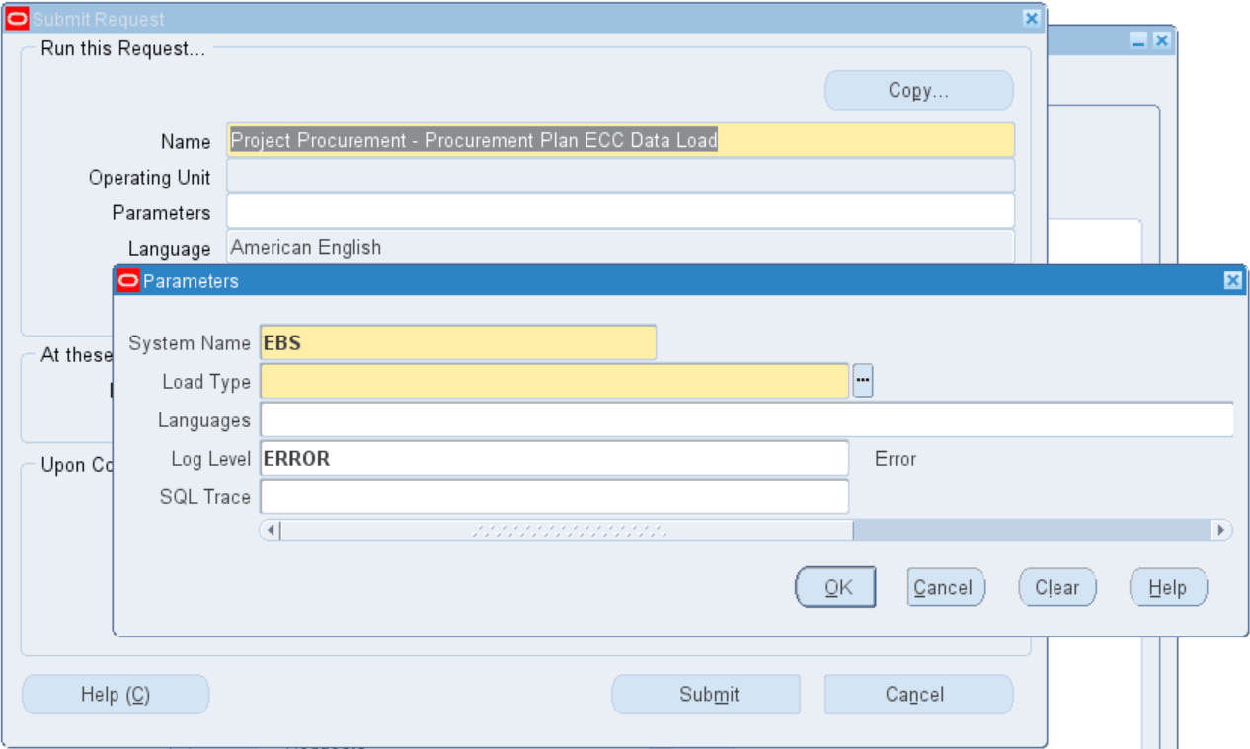Viewport: 1250px width, 749px height.
Task: Close the background window
Action: pos(1161,41)
